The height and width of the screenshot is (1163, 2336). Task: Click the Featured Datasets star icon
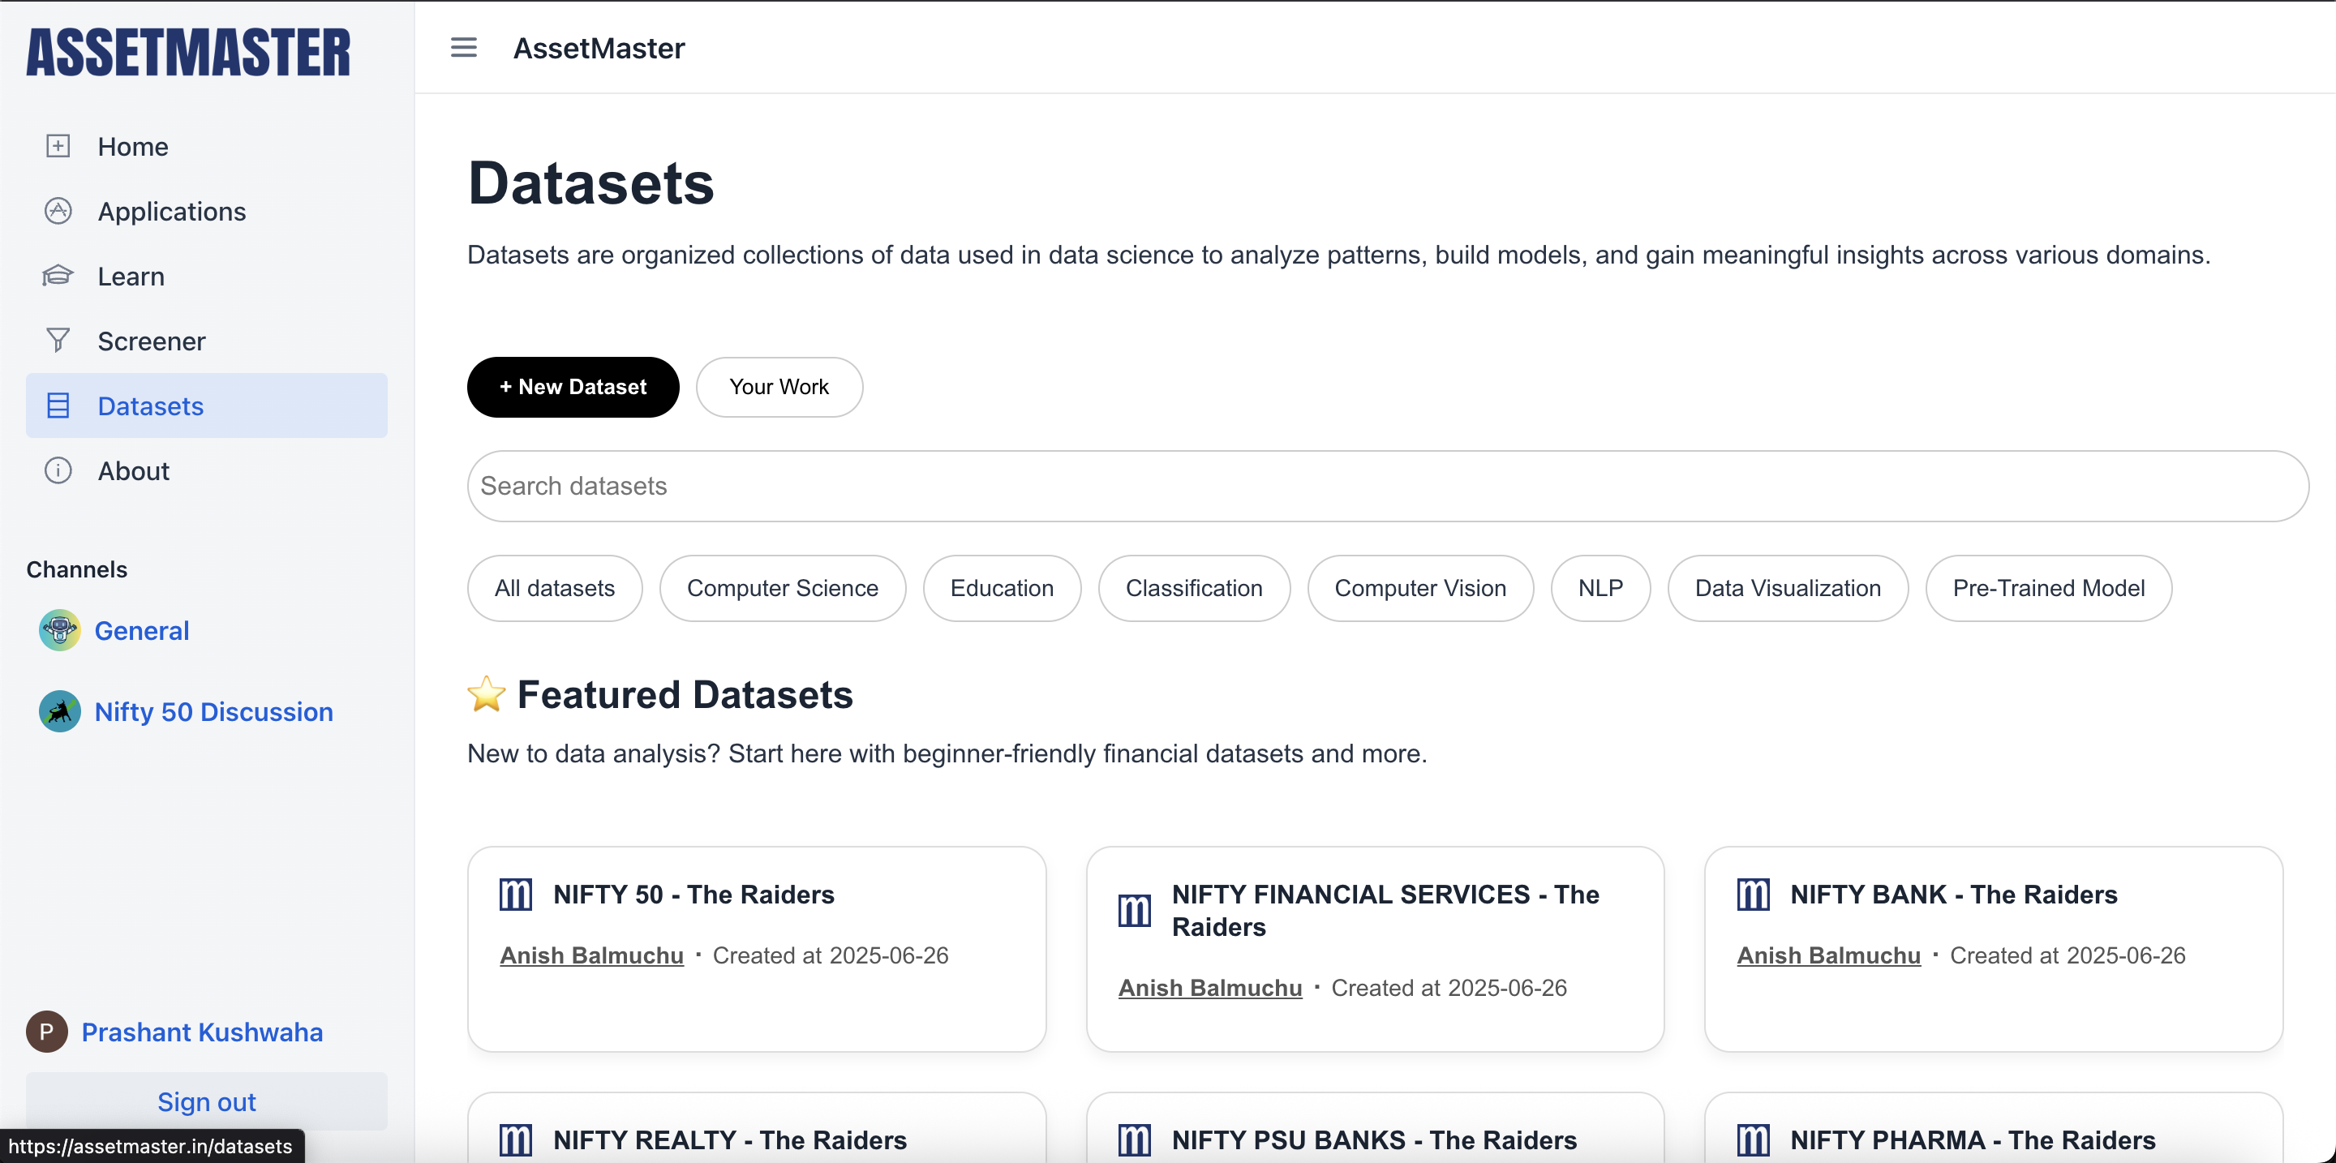[x=487, y=694]
